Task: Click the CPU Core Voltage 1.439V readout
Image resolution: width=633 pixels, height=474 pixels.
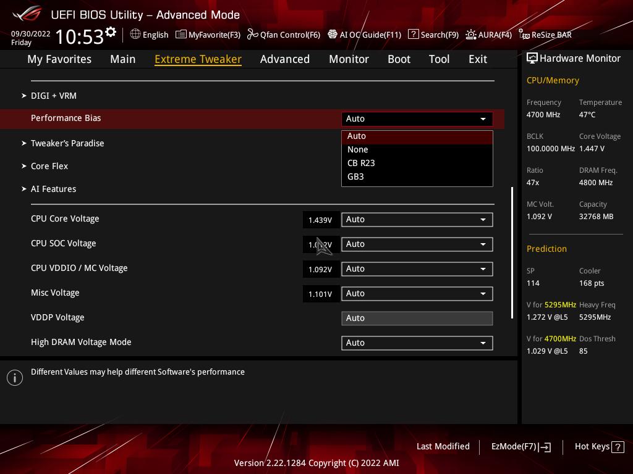Action: pyautogui.click(x=320, y=220)
